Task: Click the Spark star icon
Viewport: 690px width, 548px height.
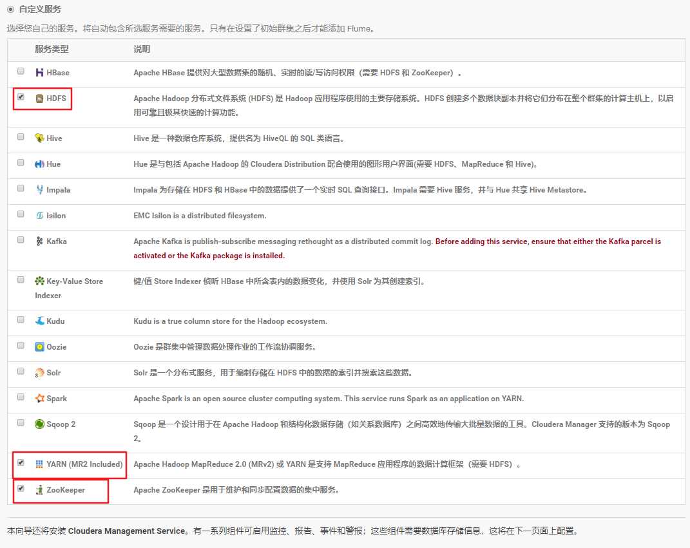Action: [39, 399]
